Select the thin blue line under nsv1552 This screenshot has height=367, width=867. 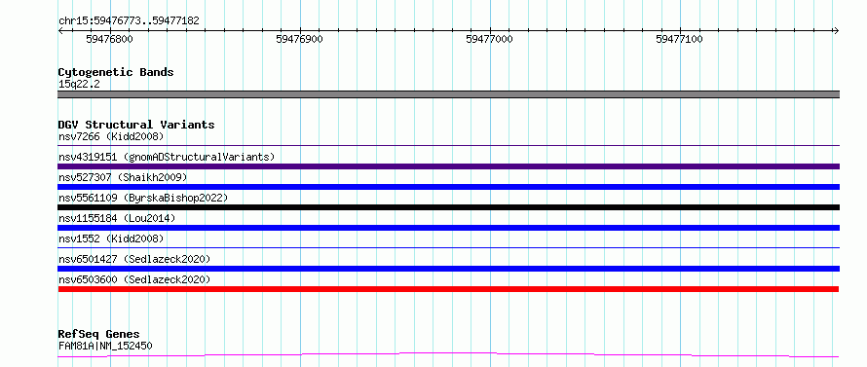click(448, 247)
